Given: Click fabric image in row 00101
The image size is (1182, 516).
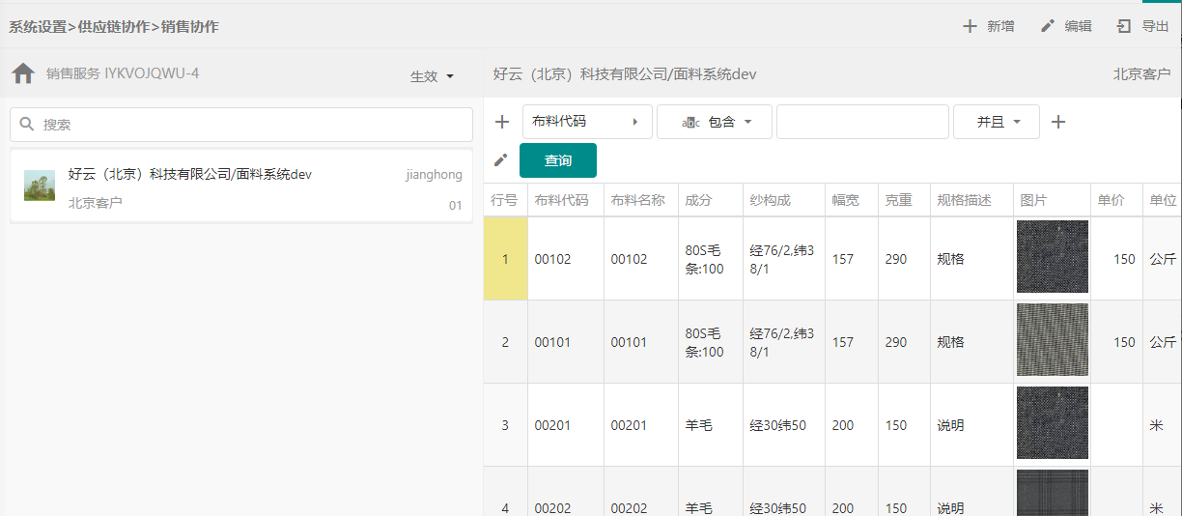Looking at the screenshot, I should point(1053,340).
